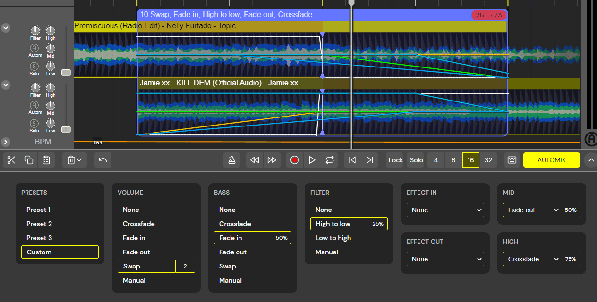Toggle the metronome icon
Image resolution: width=597 pixels, height=302 pixels.
pos(232,160)
